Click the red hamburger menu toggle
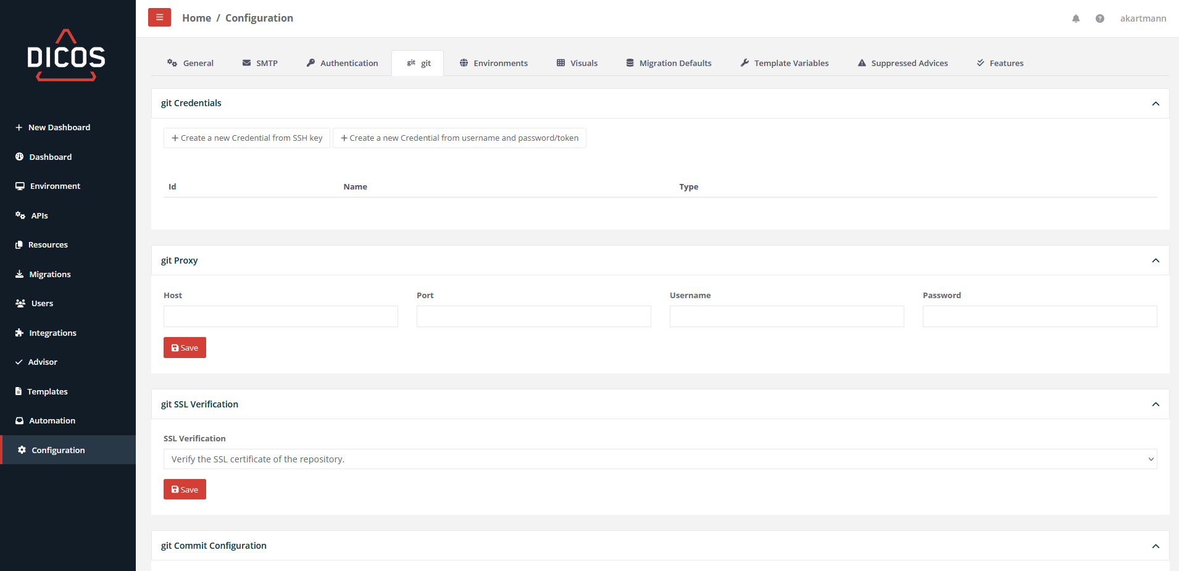The image size is (1179, 571). (x=159, y=18)
